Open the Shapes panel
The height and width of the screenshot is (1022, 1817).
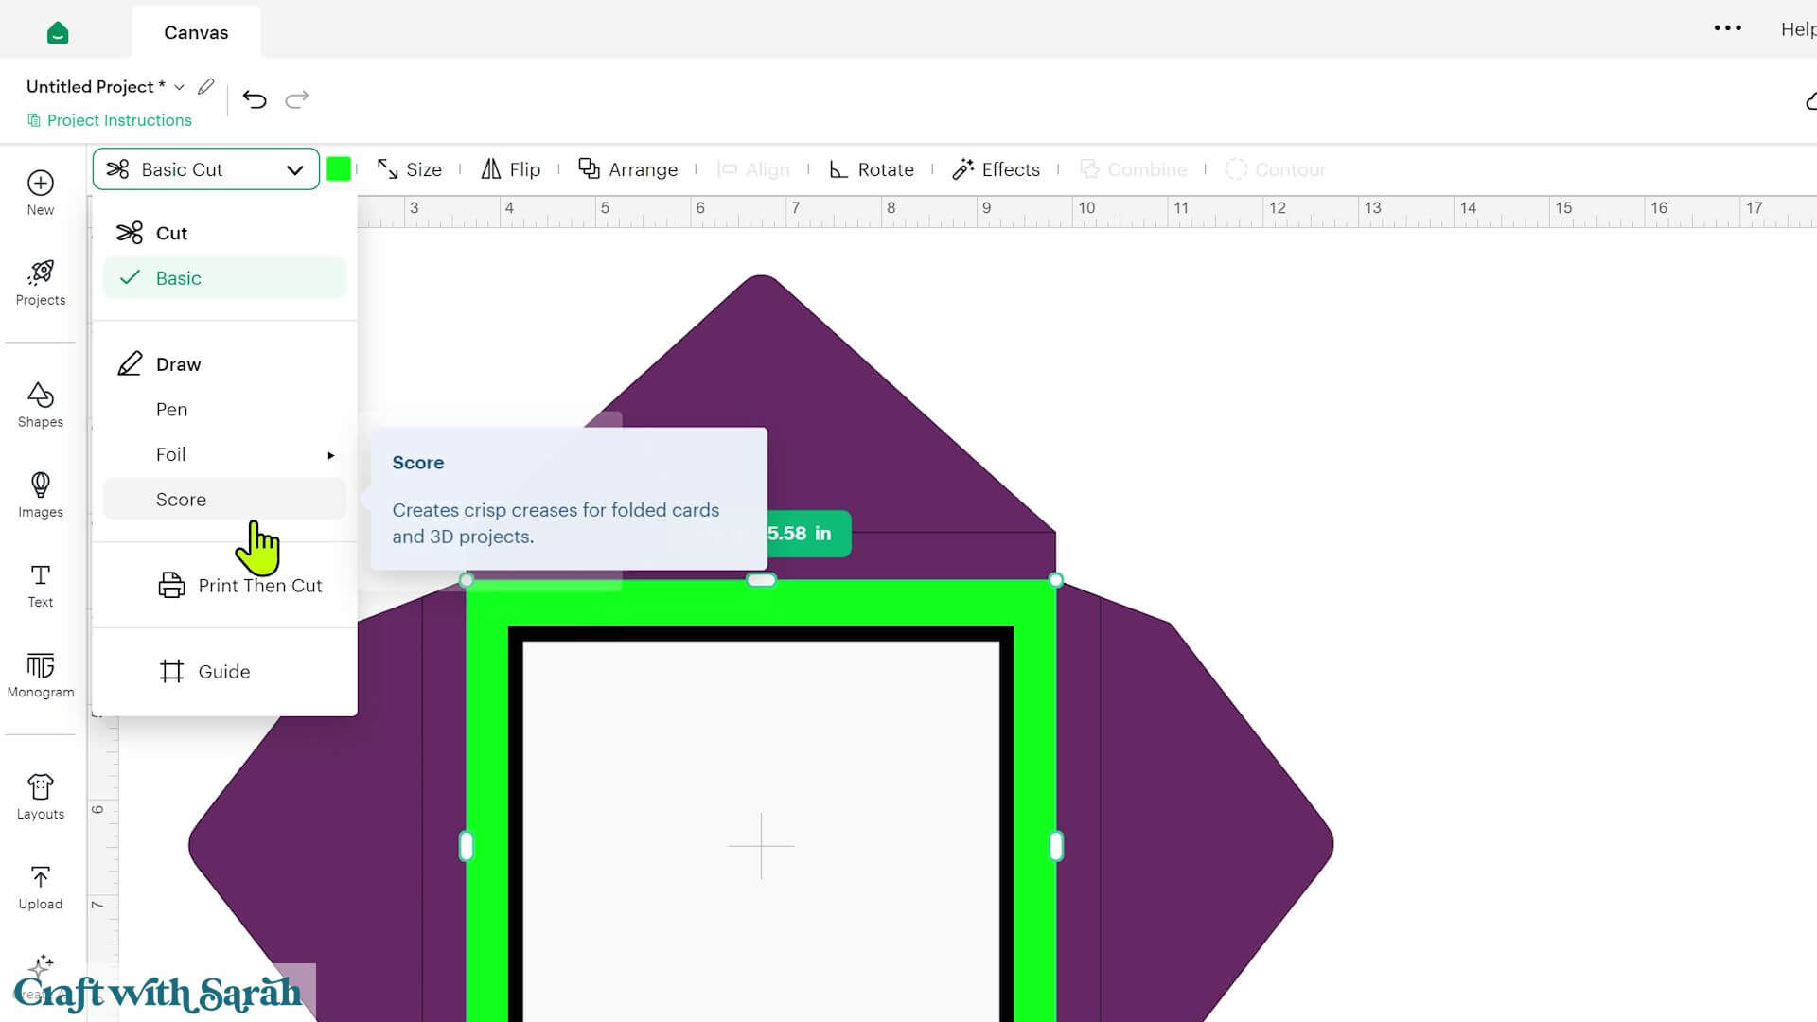(41, 405)
